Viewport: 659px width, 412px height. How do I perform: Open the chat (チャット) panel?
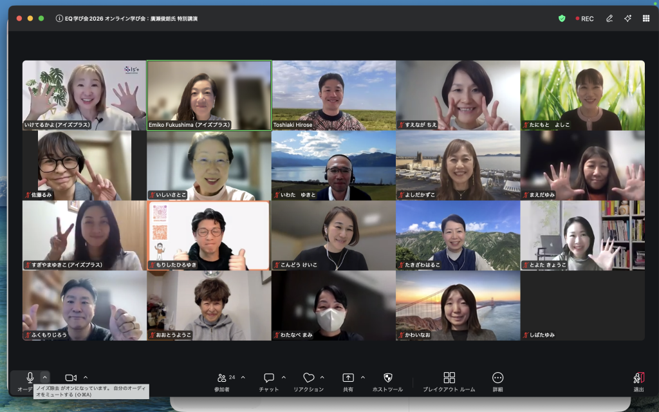click(x=269, y=378)
